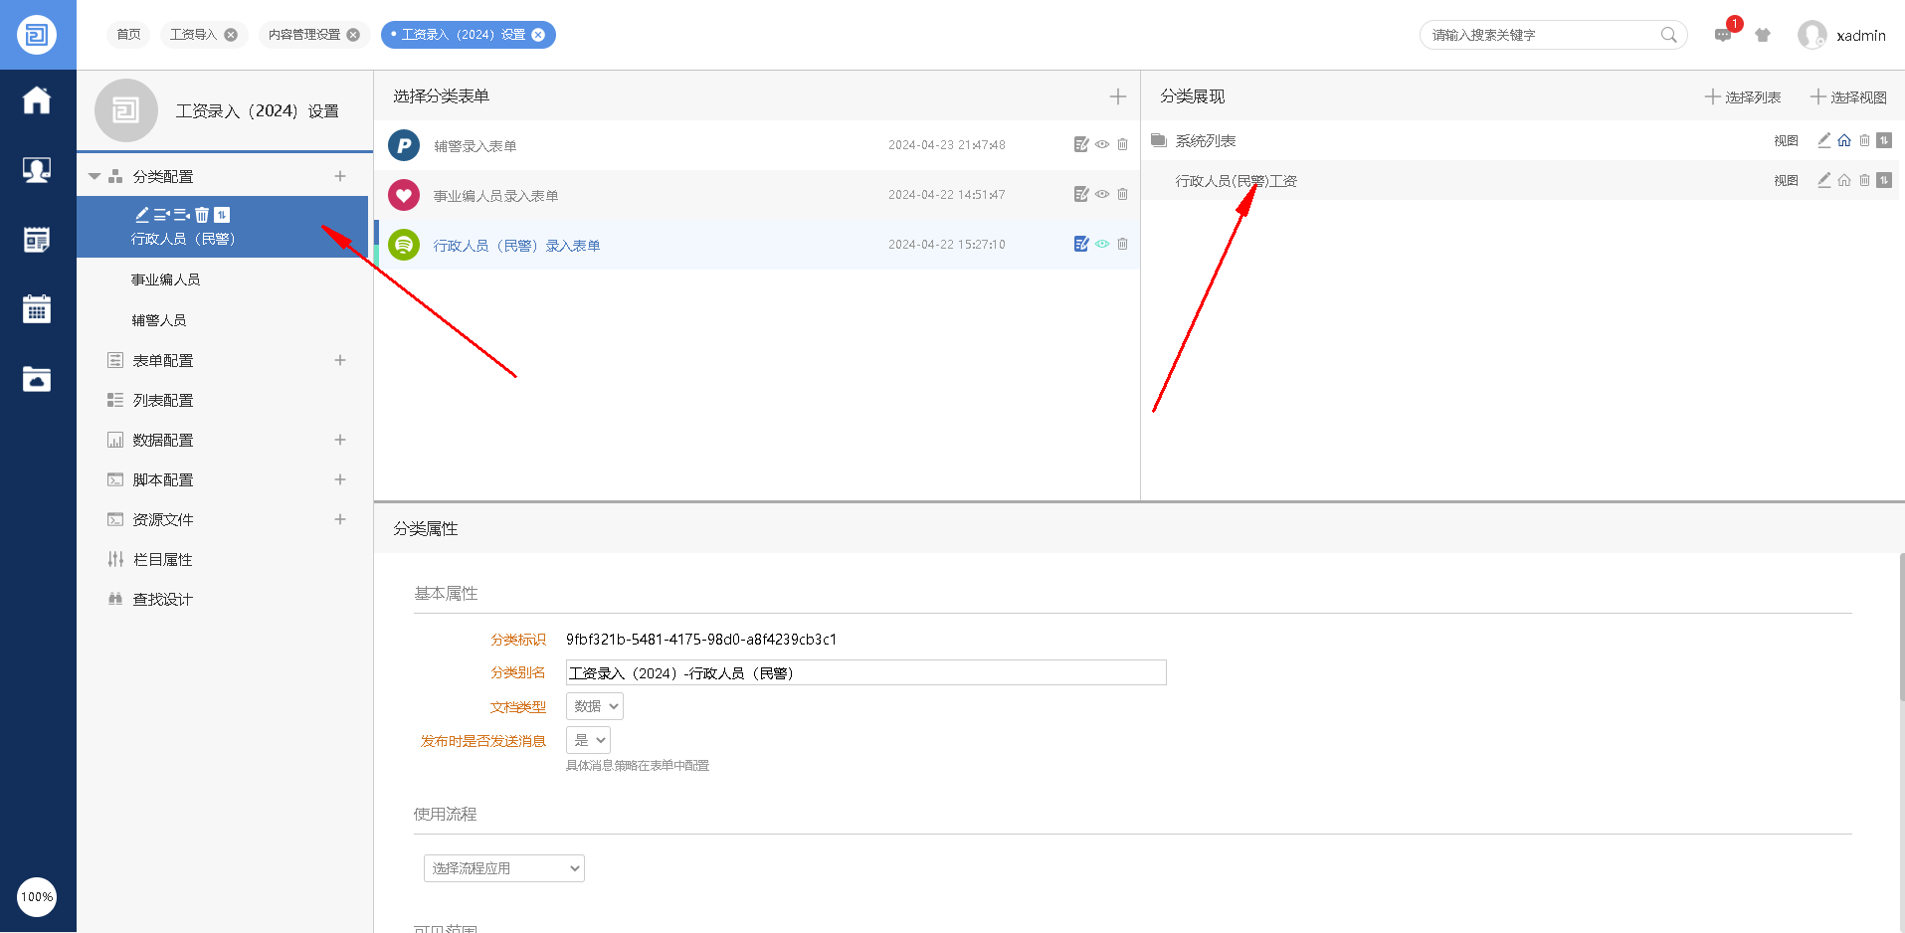This screenshot has width=1905, height=933.
Task: Reorder the 行政人员（民警） category with sort icon
Action: coord(222,215)
